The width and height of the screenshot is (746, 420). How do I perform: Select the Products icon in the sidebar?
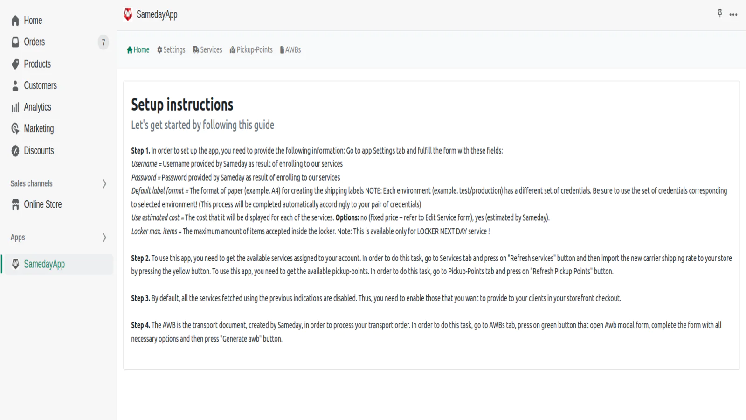(15, 64)
